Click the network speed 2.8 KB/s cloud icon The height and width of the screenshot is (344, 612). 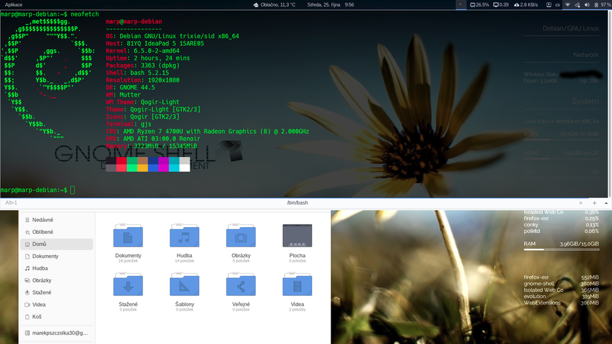(516, 5)
